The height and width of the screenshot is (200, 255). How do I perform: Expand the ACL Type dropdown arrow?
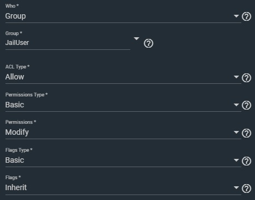[x=236, y=77]
